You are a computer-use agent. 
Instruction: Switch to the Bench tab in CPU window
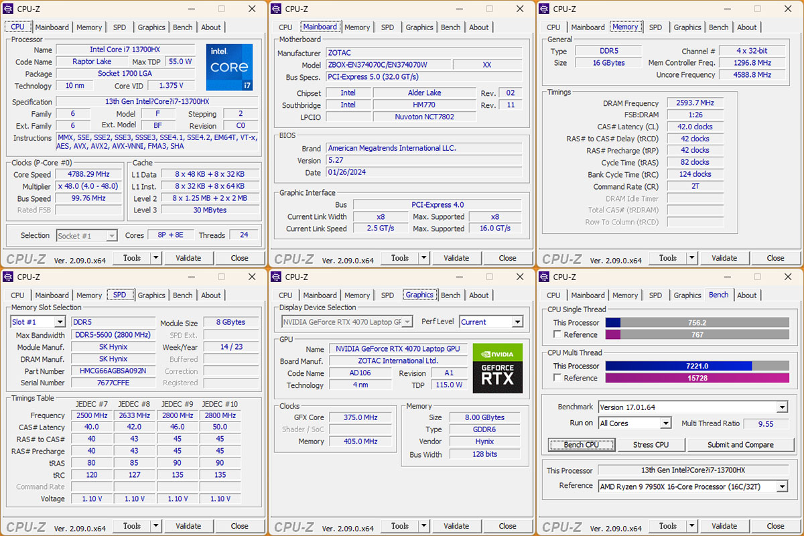pos(183,27)
